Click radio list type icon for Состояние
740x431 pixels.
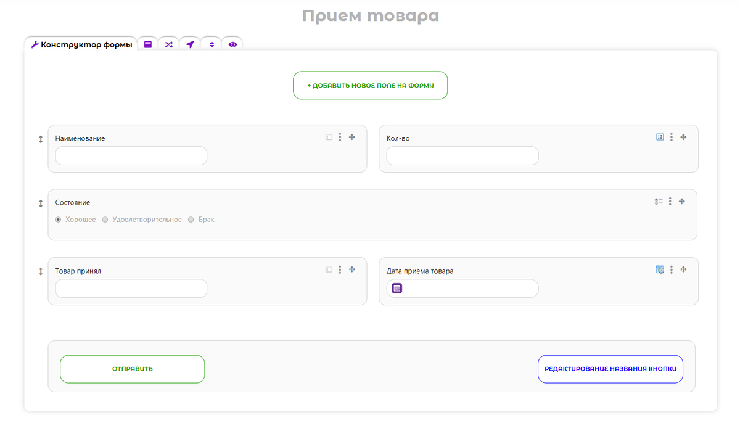(x=659, y=202)
